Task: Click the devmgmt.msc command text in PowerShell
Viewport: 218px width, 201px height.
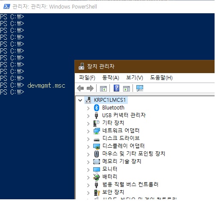Action: point(46,86)
